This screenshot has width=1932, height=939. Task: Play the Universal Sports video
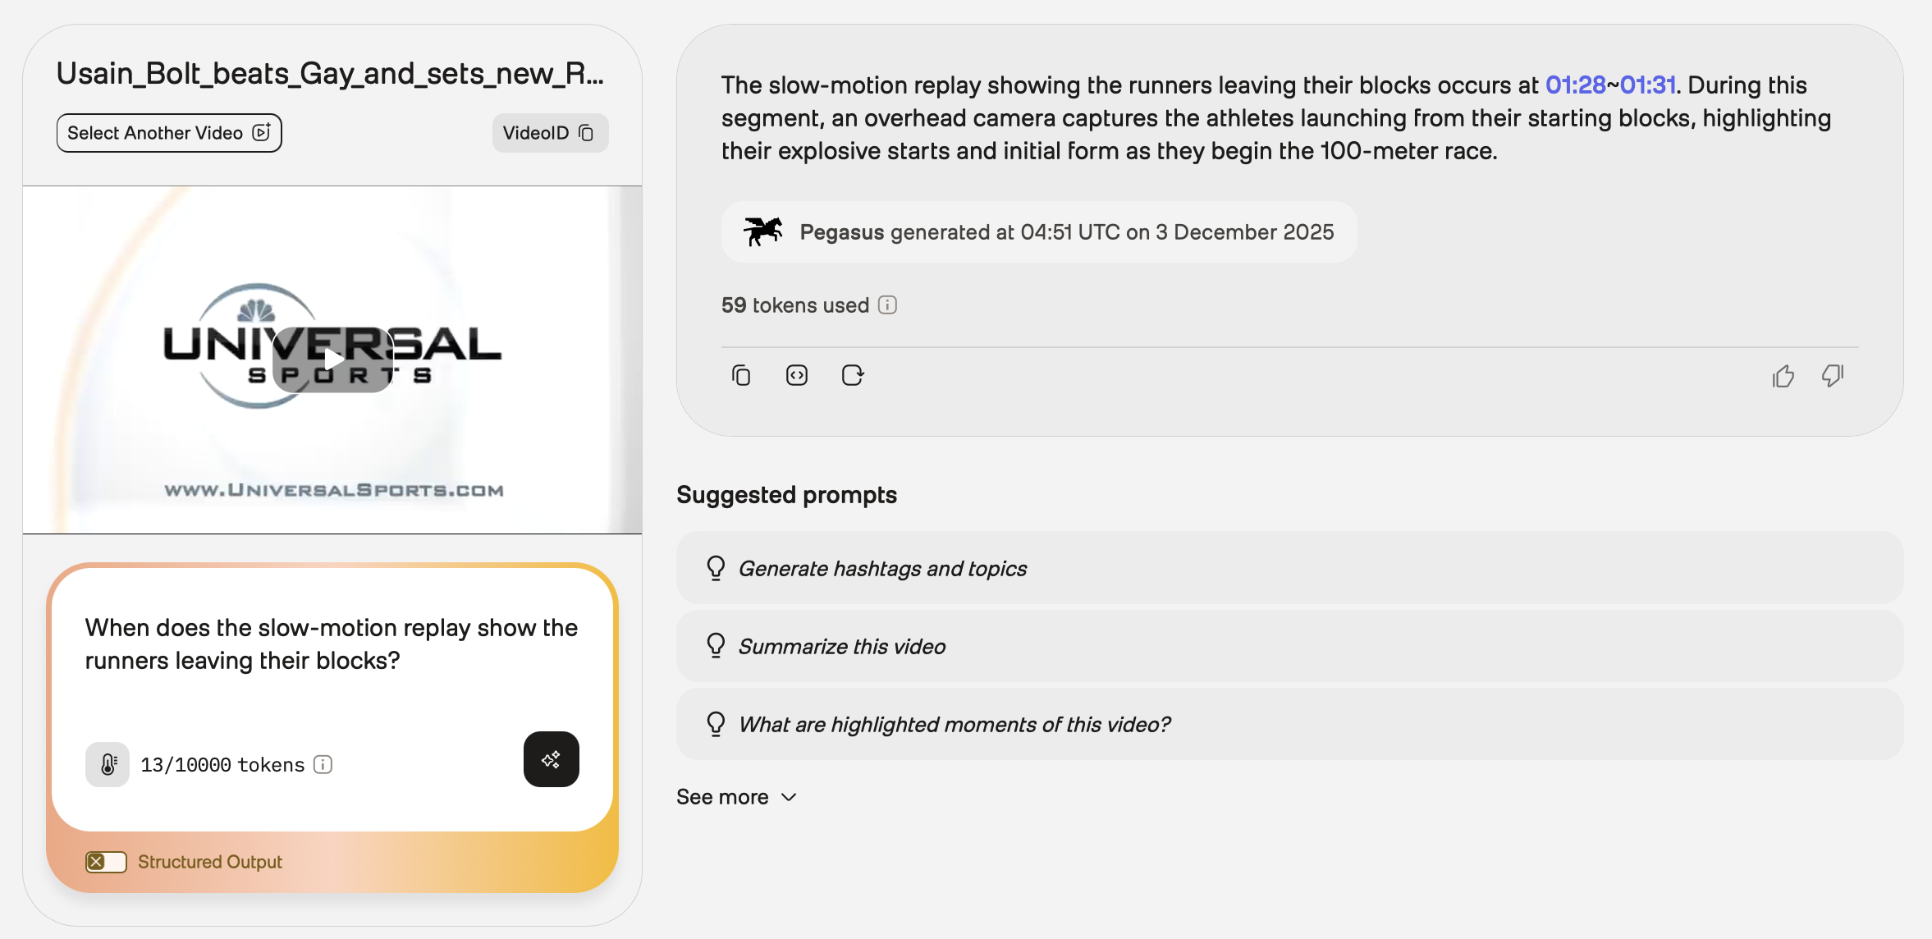[332, 360]
